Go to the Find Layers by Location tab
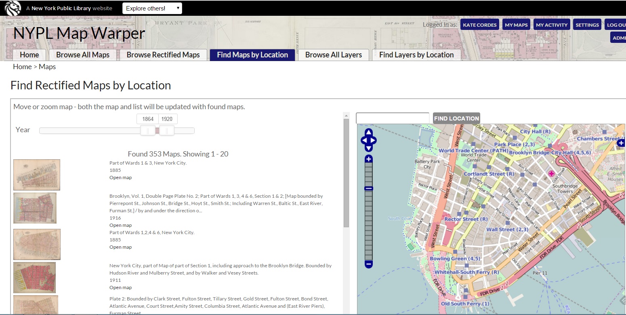Screen dimensions: 626x315 tap(416, 55)
